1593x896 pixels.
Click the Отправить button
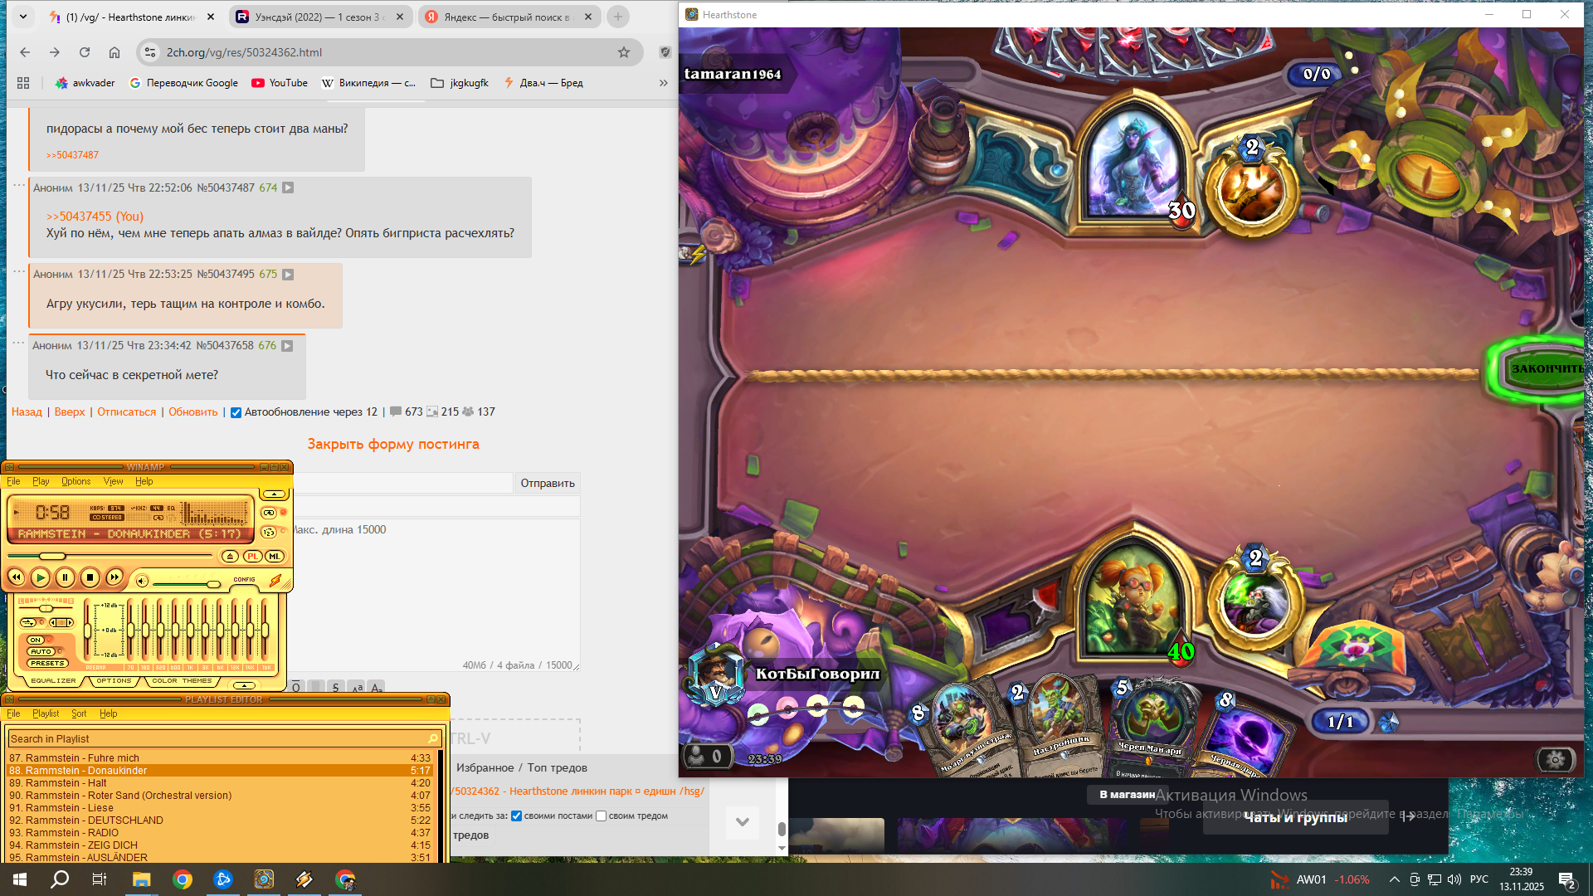547,483
